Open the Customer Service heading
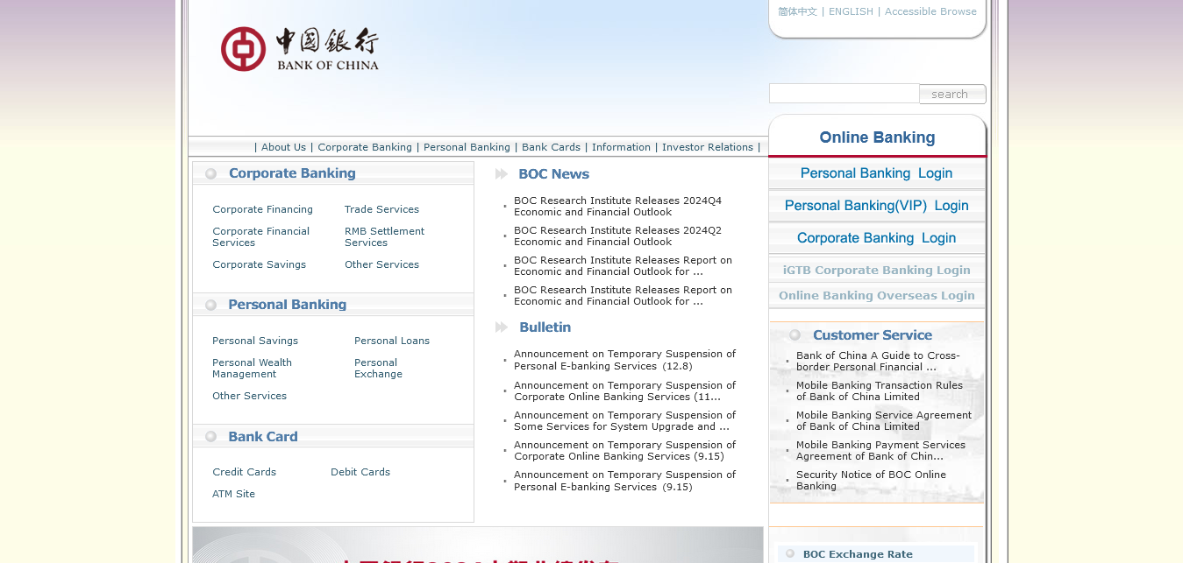 click(873, 334)
